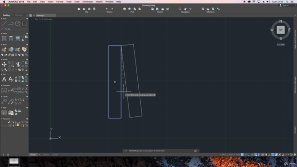
Task: Insert a table with the Table tool
Action: click(x=4, y=113)
